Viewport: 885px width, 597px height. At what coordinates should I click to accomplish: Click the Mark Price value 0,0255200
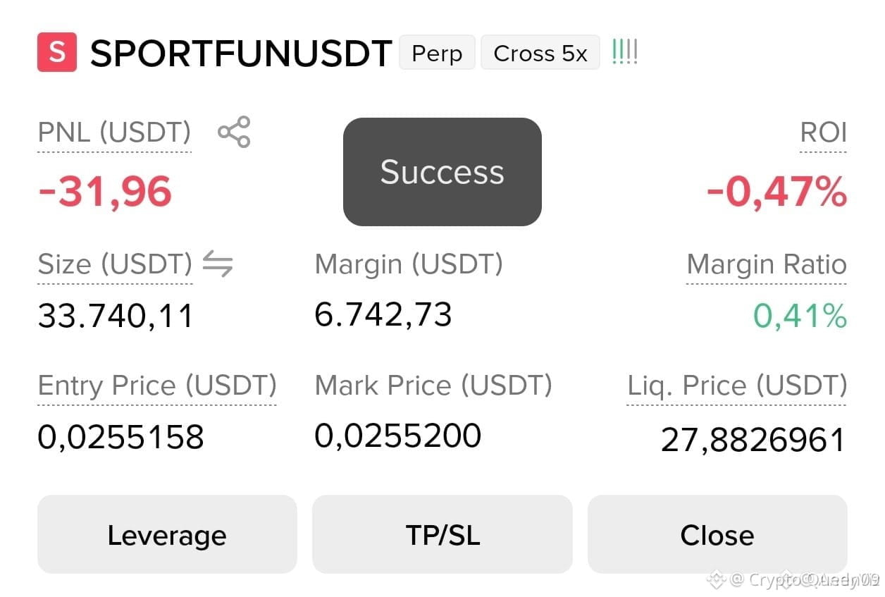pyautogui.click(x=398, y=436)
